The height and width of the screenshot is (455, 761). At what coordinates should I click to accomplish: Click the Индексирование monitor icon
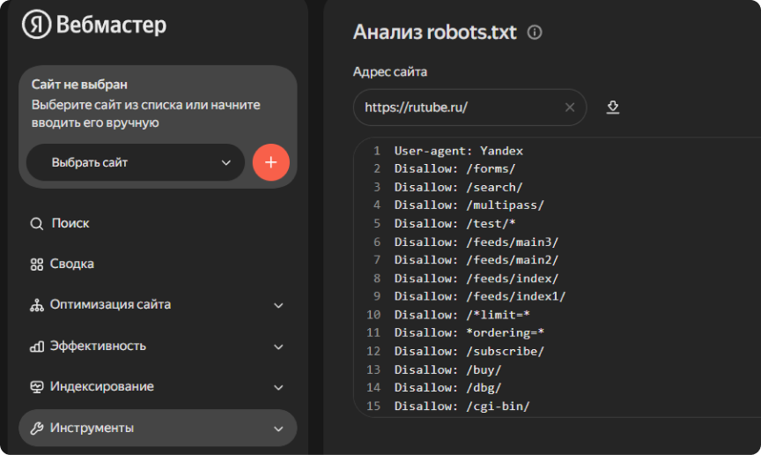(36, 387)
